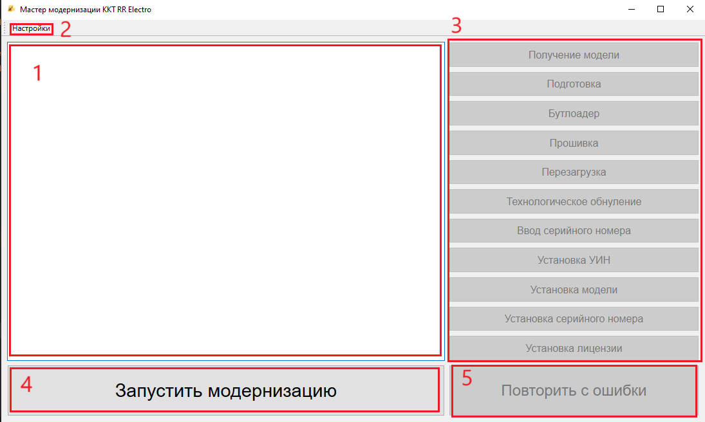The width and height of the screenshot is (705, 422).
Task: Click Повторить с ошибки button
Action: point(573,390)
